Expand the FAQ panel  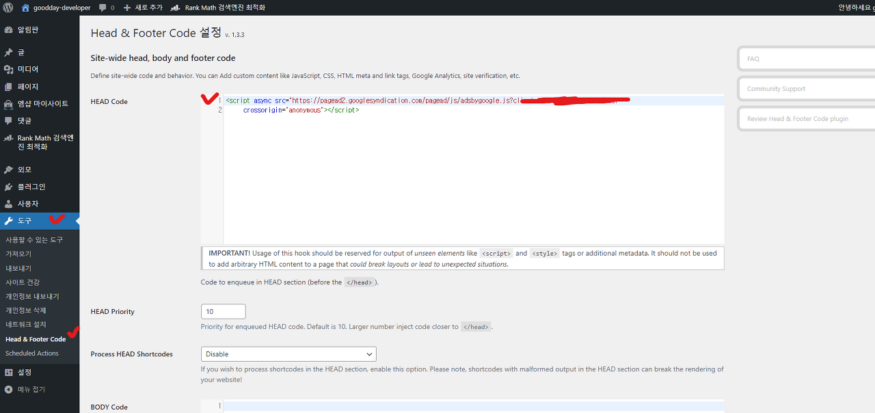click(807, 59)
